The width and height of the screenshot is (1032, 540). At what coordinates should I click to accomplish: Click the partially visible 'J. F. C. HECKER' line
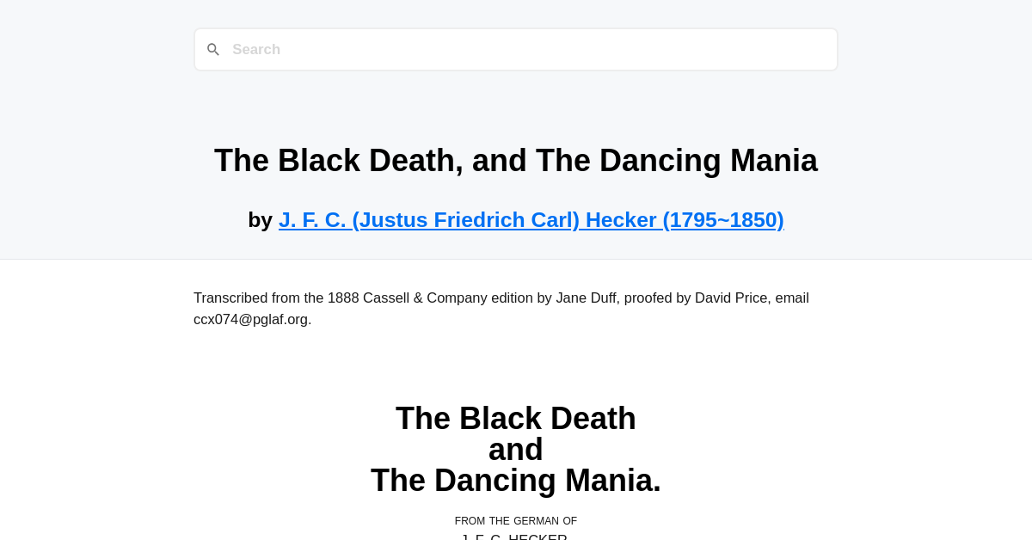516,537
